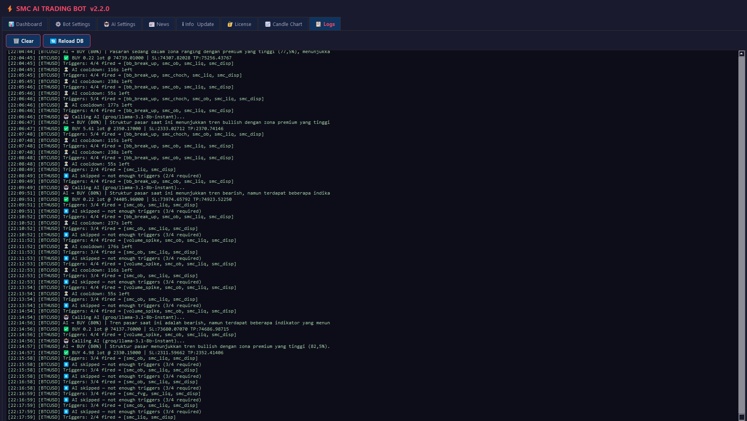Screen dimensions: 747x421
Task: Select the candlestick icon on Candle Chart tab
Action: [267, 24]
